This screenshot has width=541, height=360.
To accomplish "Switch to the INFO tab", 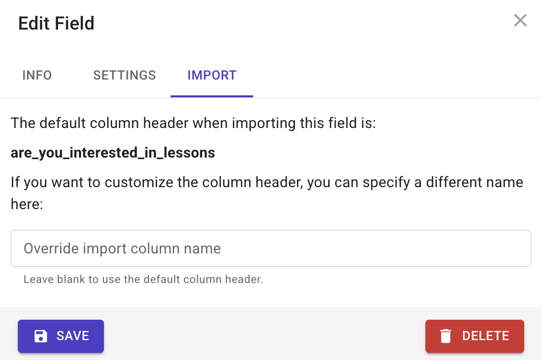I will pyautogui.click(x=37, y=75).
